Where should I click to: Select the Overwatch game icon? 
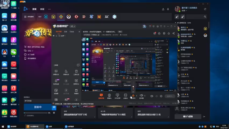point(69,17)
